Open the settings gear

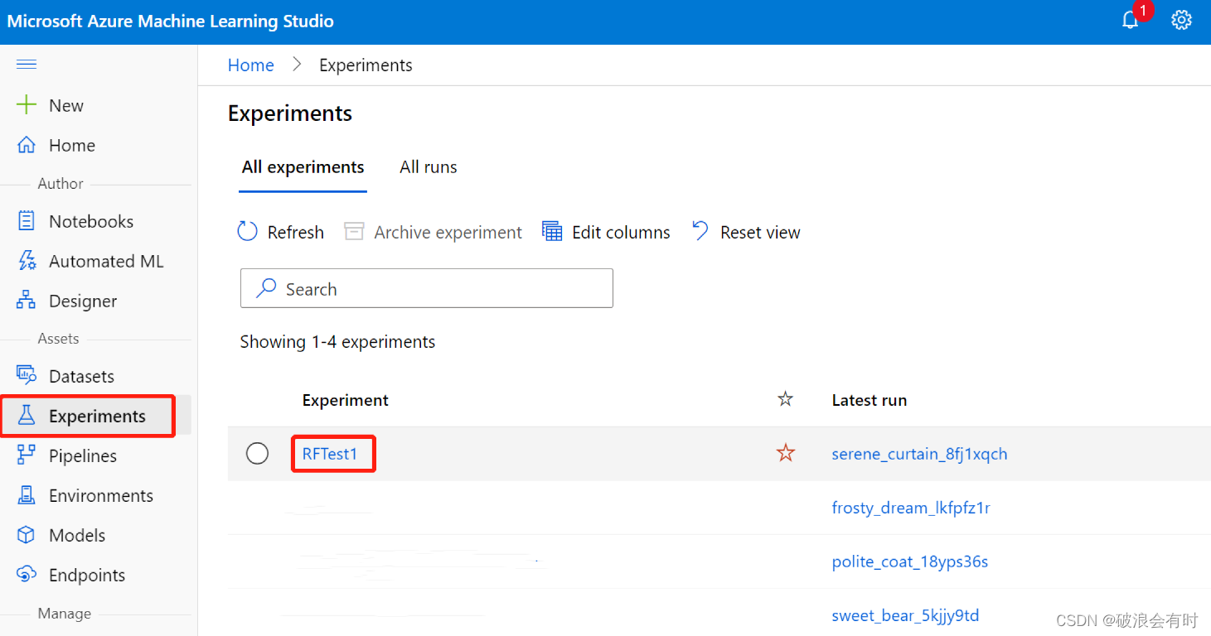click(1181, 21)
